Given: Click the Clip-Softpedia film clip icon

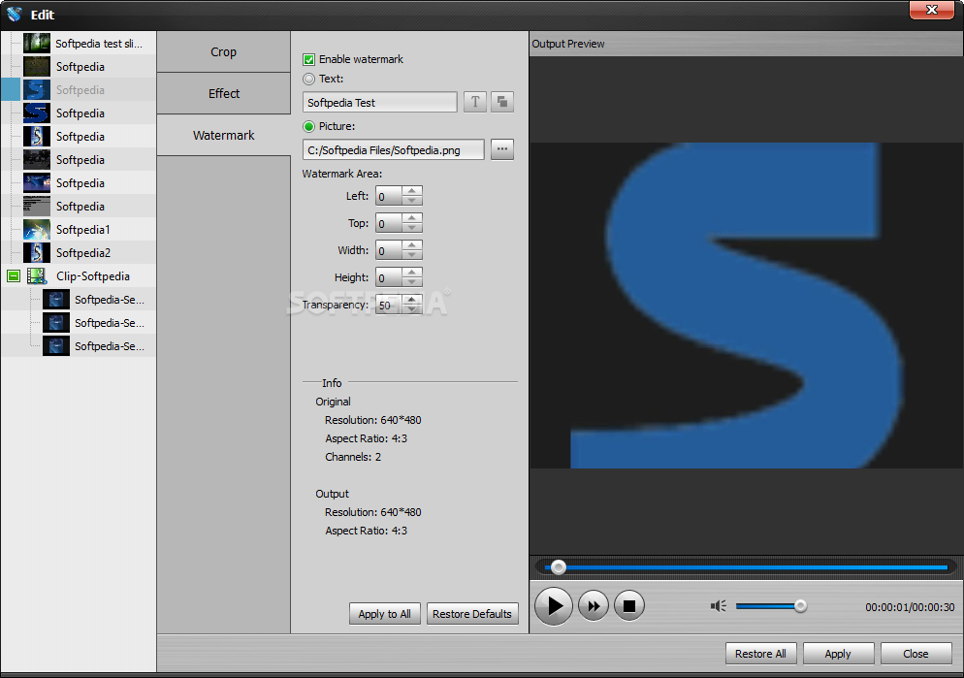Looking at the screenshot, I should pos(37,276).
